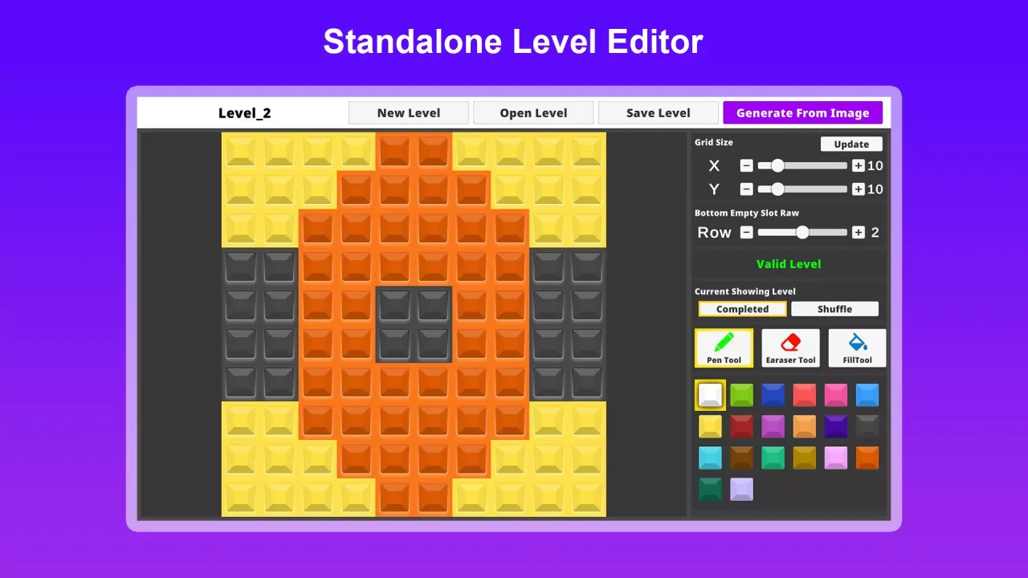The height and width of the screenshot is (578, 1028).
Task: Click the Y grid size slider handle
Action: (x=777, y=189)
